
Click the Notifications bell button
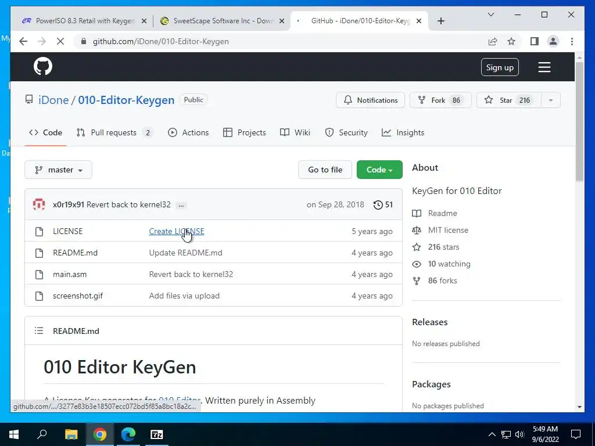[370, 100]
